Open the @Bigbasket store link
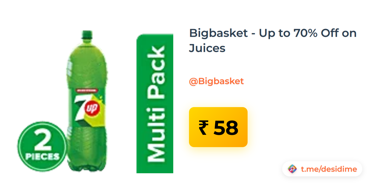 pyautogui.click(x=216, y=81)
